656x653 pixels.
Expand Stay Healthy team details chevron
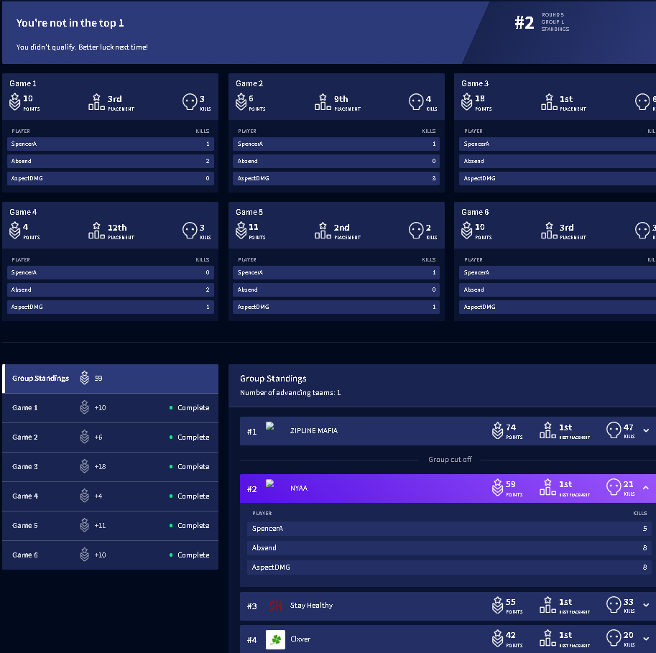(646, 605)
